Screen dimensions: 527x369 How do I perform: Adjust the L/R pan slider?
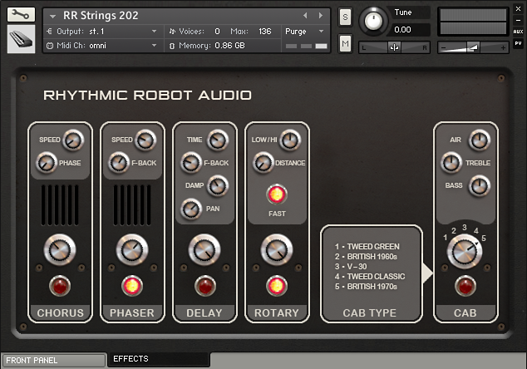[394, 47]
